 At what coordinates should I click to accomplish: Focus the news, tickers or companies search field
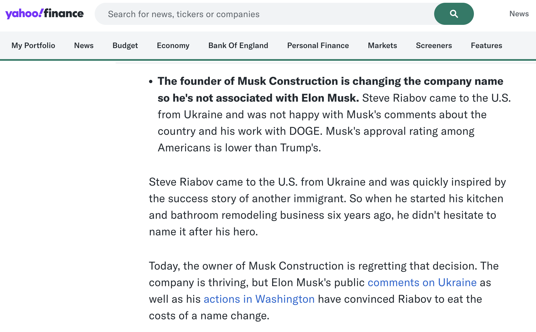(262, 14)
